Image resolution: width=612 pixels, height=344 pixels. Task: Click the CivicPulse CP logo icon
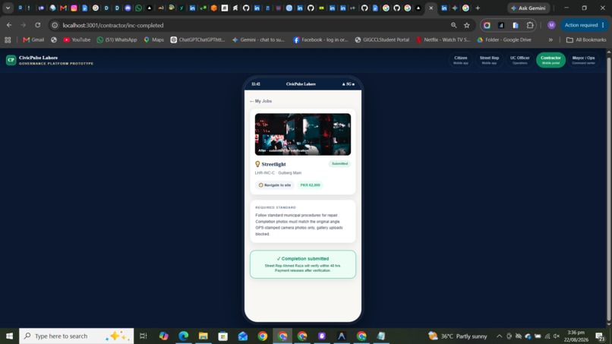[x=11, y=60]
